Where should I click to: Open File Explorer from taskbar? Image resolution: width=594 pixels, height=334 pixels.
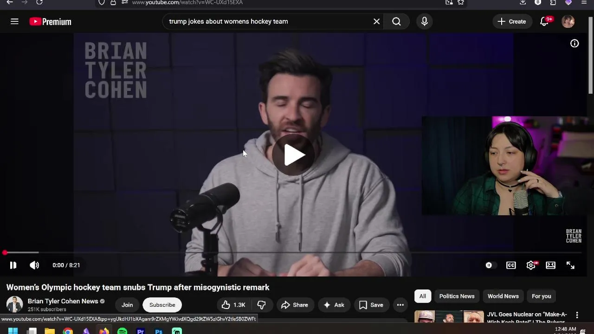pos(50,331)
